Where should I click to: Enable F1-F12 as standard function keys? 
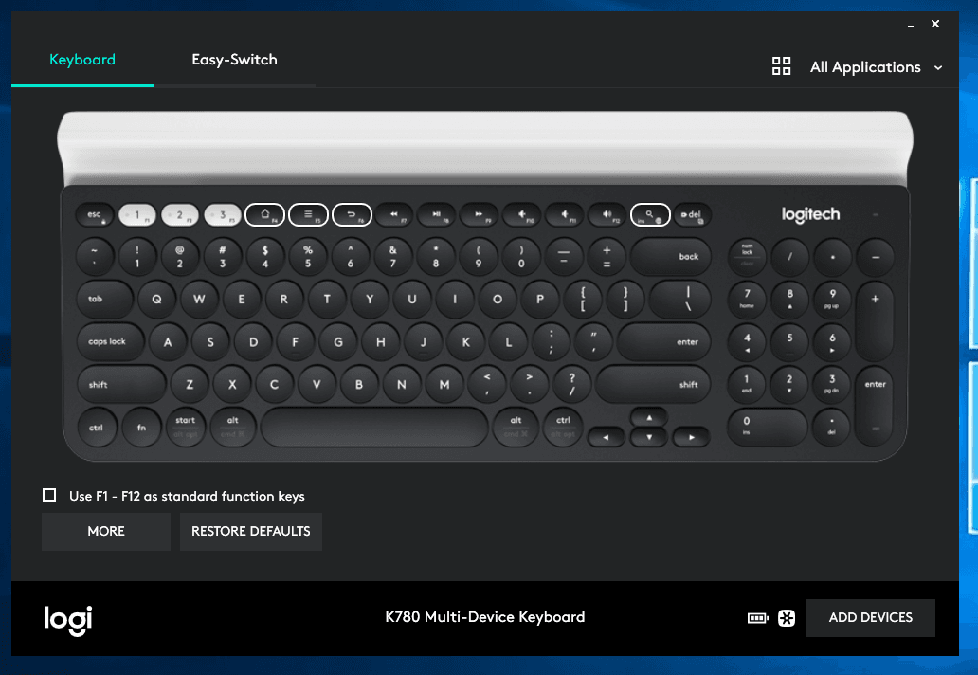click(49, 495)
